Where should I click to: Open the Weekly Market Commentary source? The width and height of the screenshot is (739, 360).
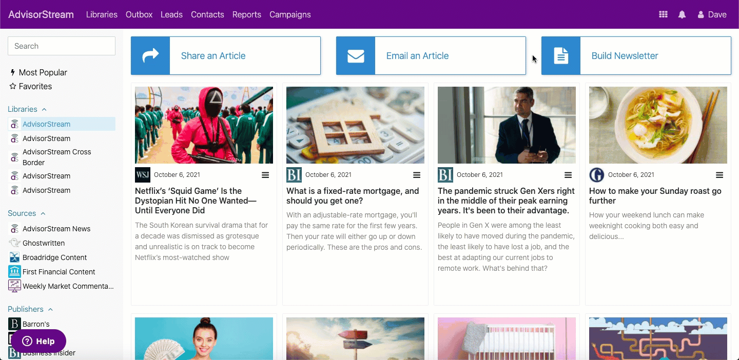tap(62, 286)
